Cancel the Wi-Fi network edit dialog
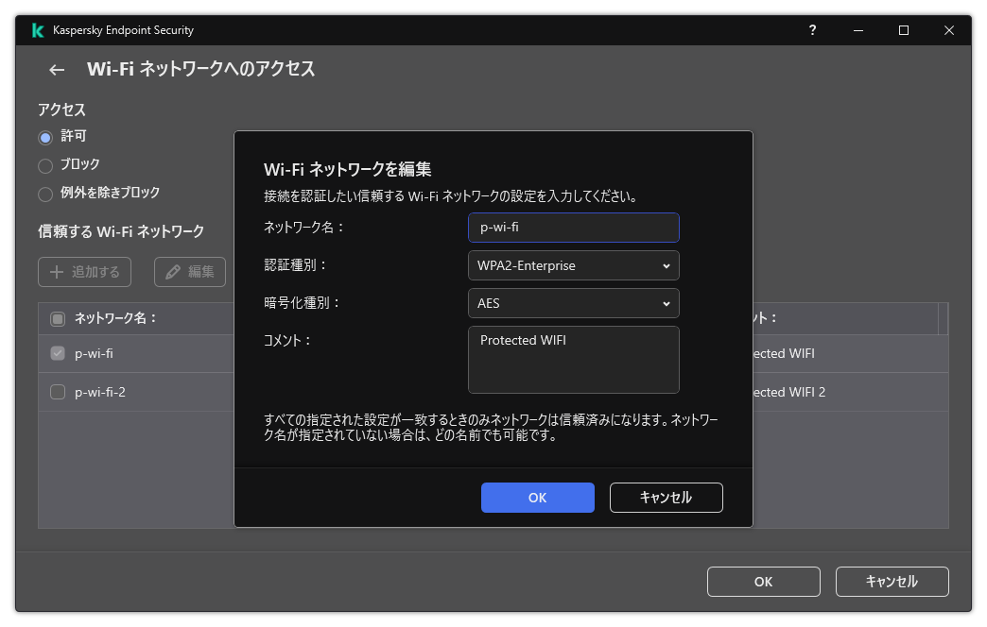The height and width of the screenshot is (627, 987). [666, 498]
